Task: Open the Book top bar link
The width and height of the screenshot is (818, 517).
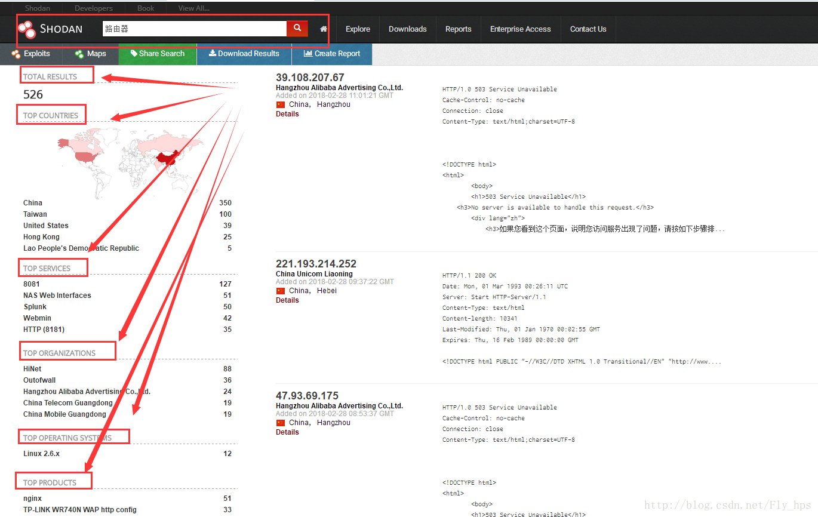Action: [146, 8]
